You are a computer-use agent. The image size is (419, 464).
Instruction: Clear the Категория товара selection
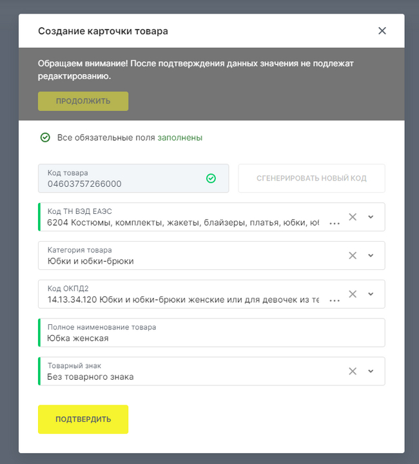(353, 255)
